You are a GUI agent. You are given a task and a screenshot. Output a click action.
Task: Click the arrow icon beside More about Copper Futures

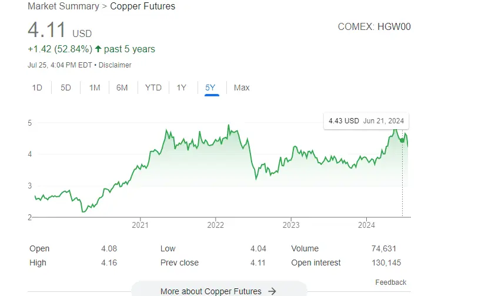[x=272, y=291]
